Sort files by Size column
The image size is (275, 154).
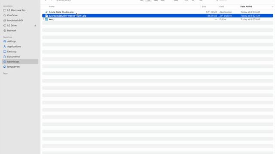(x=204, y=7)
